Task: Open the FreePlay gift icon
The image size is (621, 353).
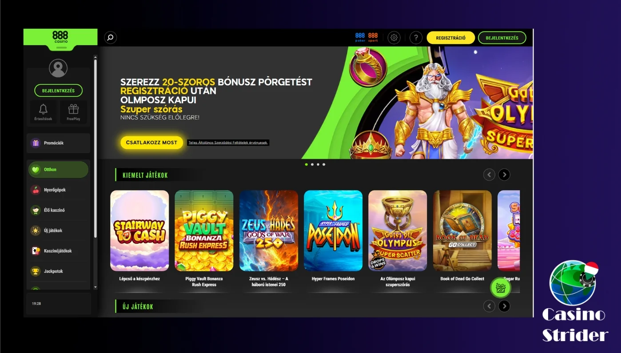Action: [73, 112]
